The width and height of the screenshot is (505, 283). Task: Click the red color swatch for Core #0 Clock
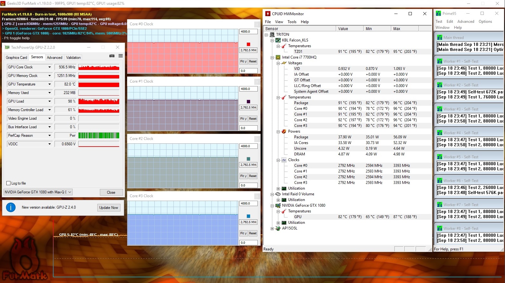[x=249, y=44]
